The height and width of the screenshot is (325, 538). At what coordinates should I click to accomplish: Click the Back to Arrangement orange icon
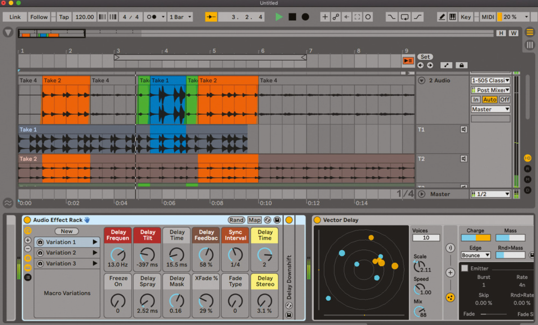click(x=408, y=61)
